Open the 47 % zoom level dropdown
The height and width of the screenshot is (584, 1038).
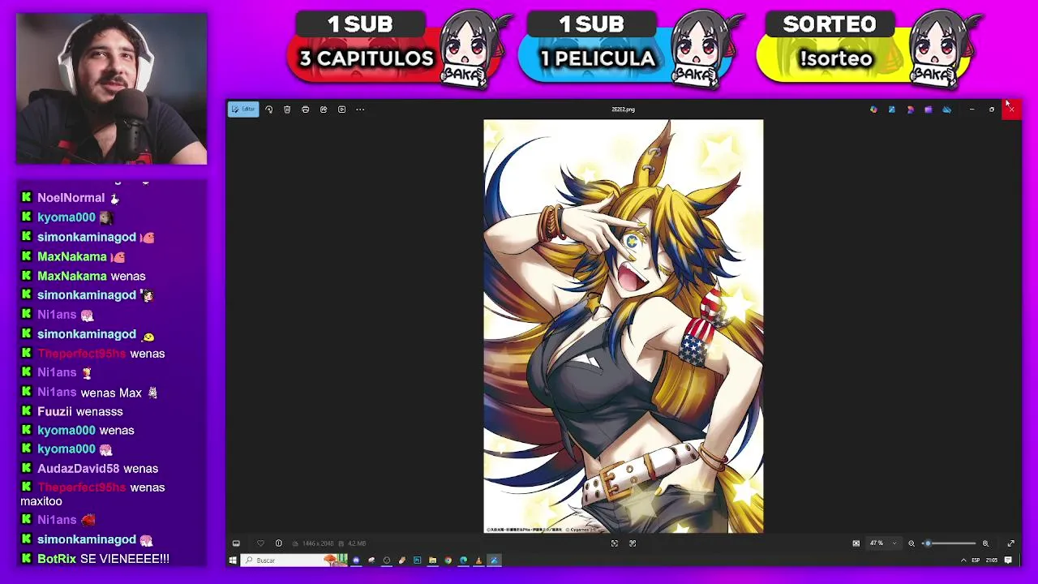pyautogui.click(x=883, y=543)
